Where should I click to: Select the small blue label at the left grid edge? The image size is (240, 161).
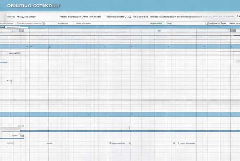3,62
